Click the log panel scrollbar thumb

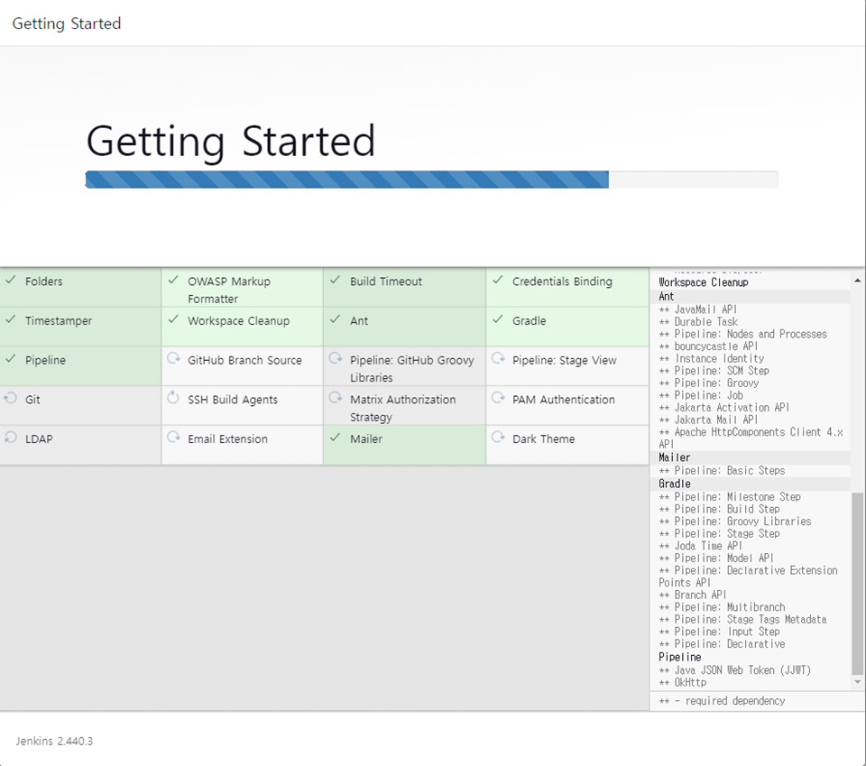click(x=857, y=584)
